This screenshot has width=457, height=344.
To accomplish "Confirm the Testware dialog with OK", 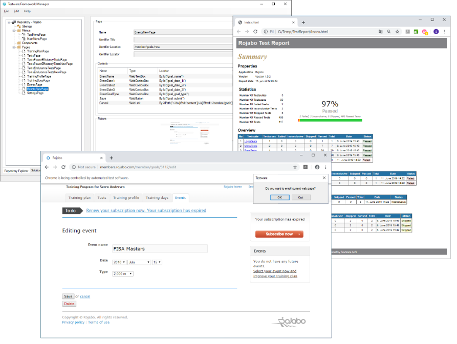I will (279, 197).
